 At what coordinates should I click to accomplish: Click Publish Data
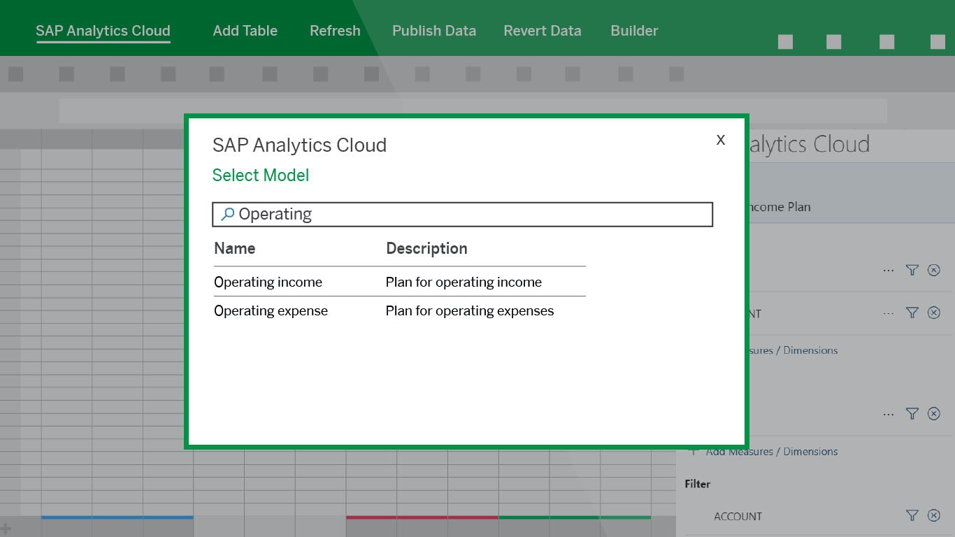tap(434, 31)
